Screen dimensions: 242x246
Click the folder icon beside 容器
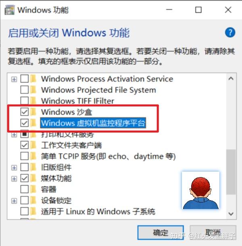(x=33, y=189)
